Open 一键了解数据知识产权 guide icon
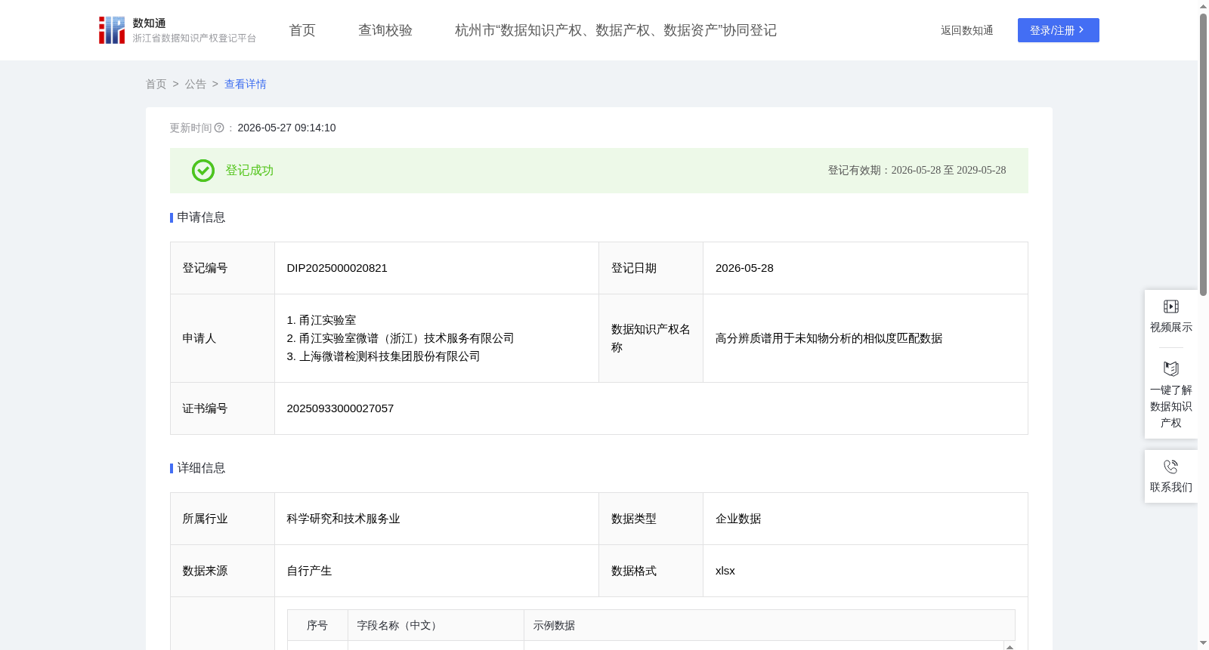1209x650 pixels. pos(1171,368)
